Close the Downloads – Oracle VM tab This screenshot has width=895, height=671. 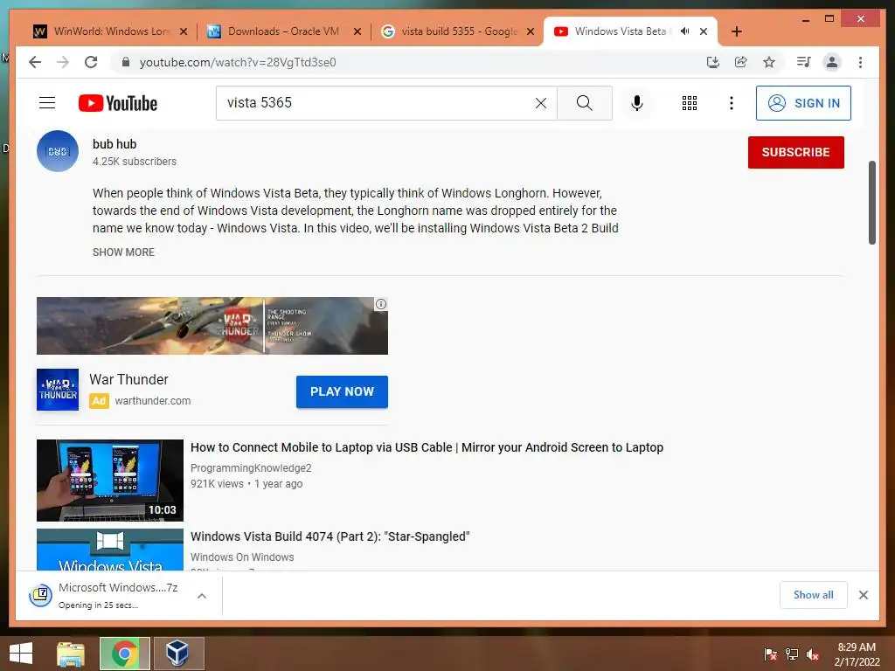[x=357, y=31]
